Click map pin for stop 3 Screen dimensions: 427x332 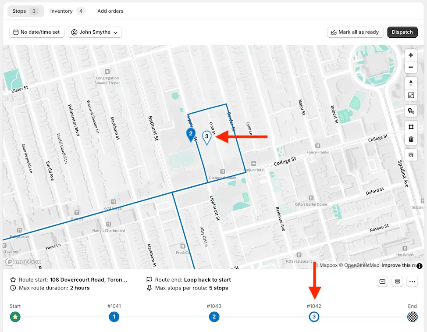[206, 137]
